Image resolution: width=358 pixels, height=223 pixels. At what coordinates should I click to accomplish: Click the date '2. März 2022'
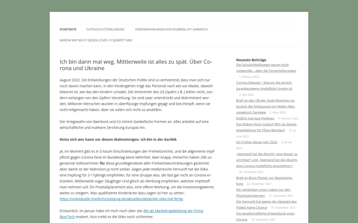click(x=277, y=112)
